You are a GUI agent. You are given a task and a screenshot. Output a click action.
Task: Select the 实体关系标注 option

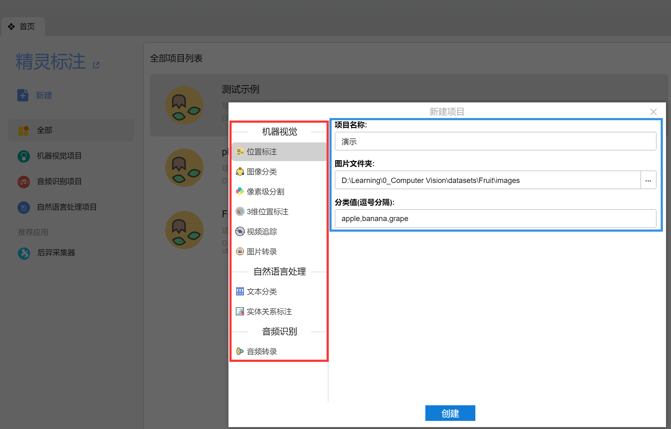269,311
